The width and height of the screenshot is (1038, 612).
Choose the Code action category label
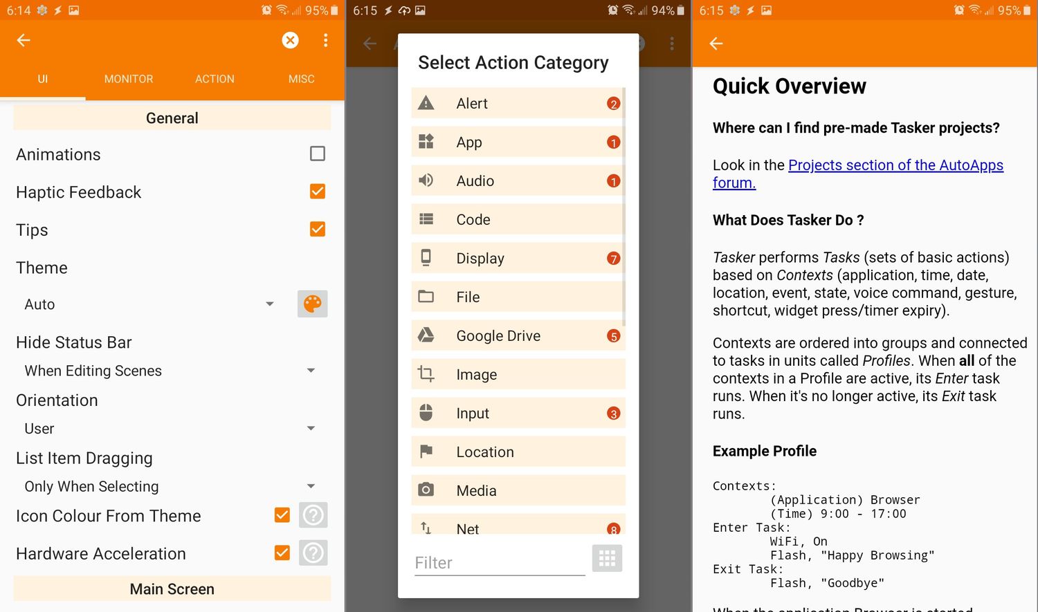point(473,219)
